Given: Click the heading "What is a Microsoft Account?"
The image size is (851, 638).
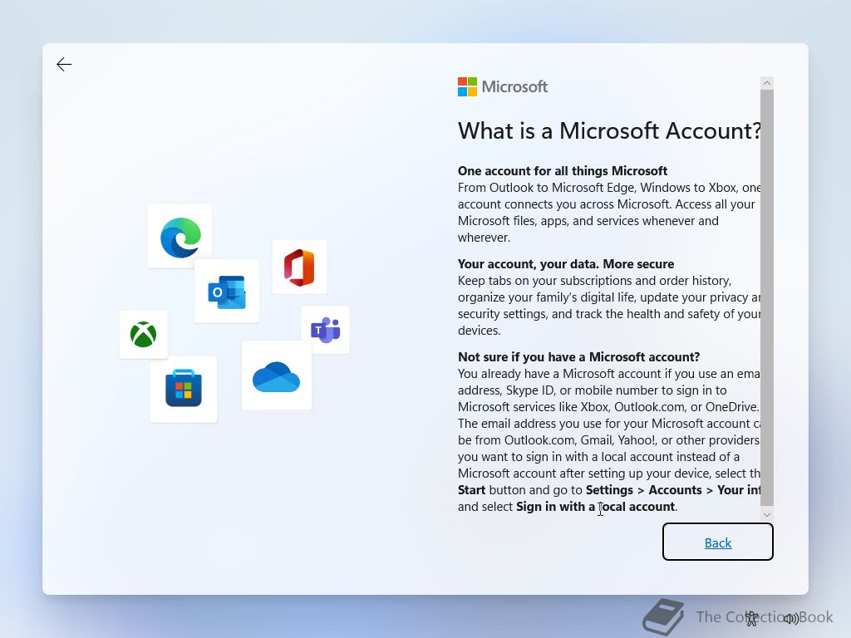Looking at the screenshot, I should (x=609, y=130).
